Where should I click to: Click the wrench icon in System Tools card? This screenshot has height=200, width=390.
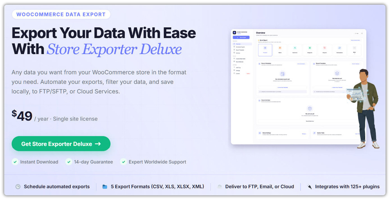click(x=314, y=133)
